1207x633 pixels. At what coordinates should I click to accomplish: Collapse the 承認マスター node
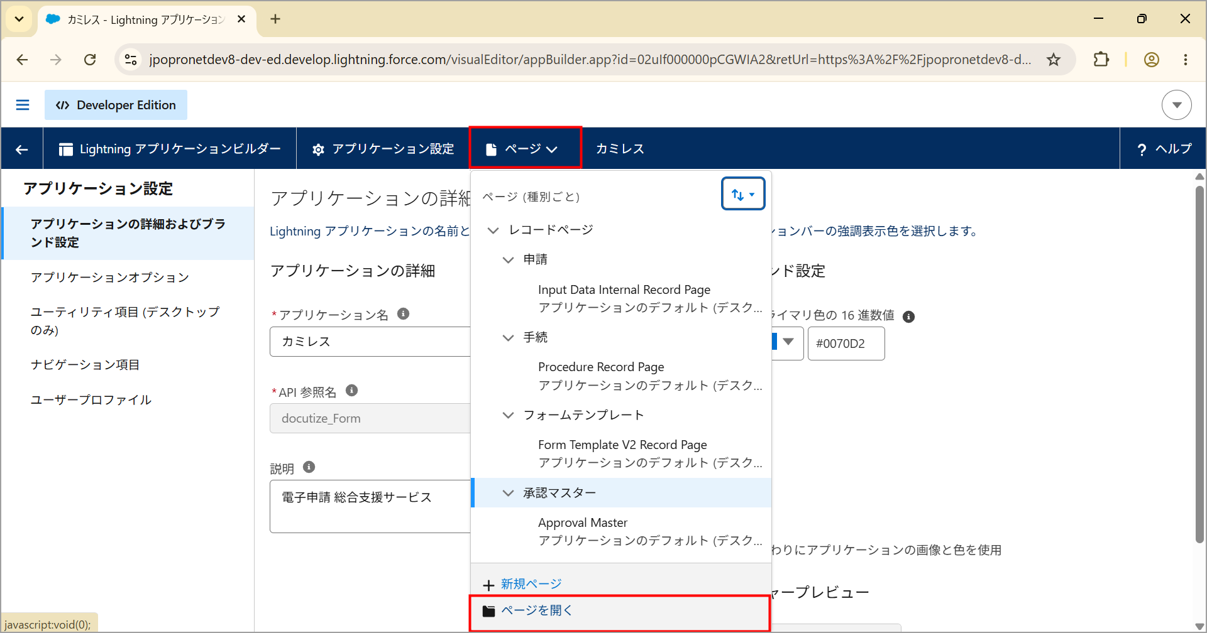click(508, 493)
